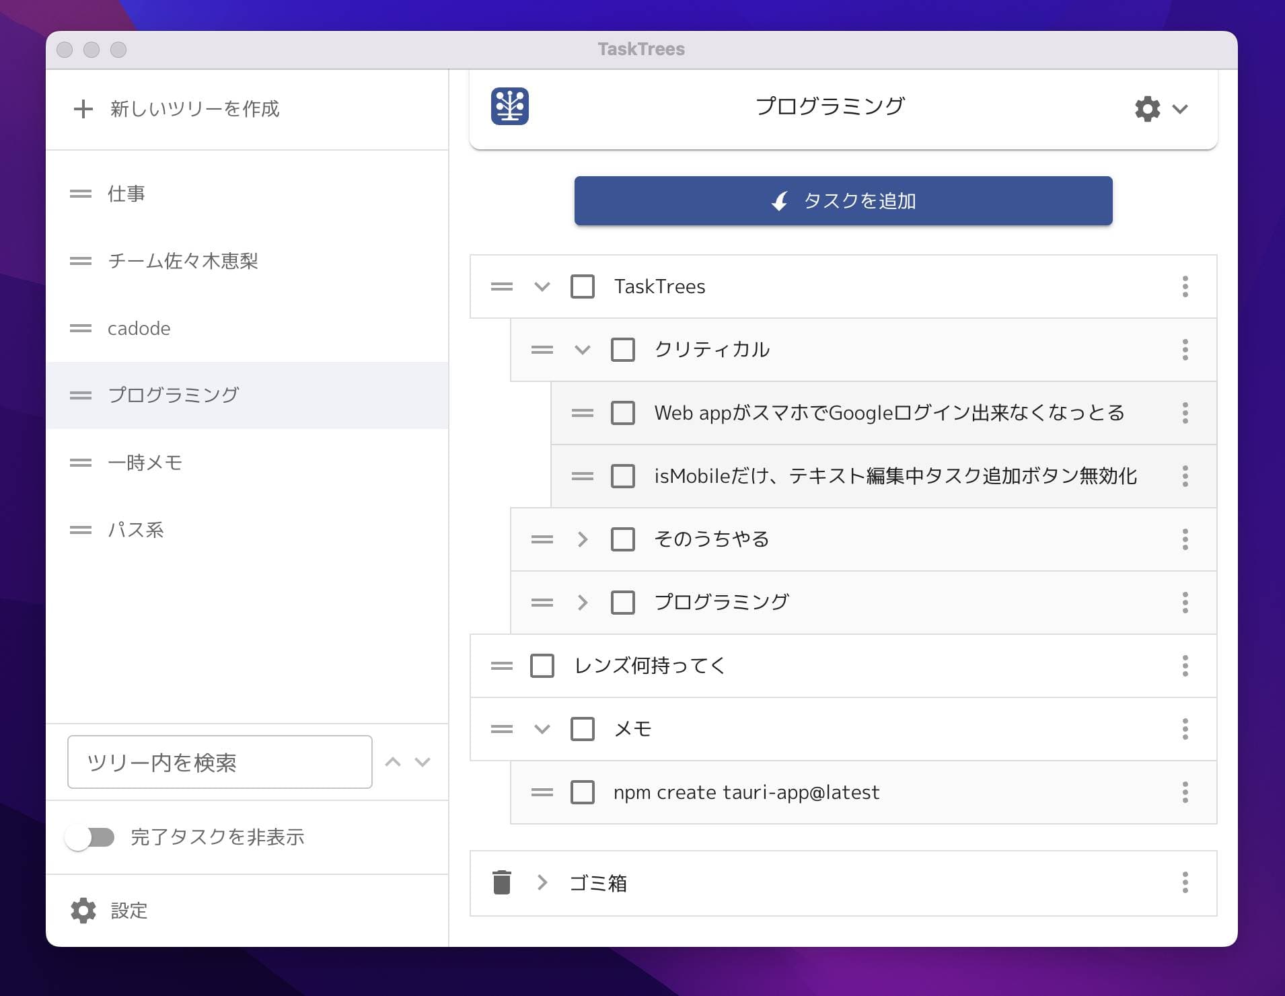Select the 仕事 tree in sidebar
1285x996 pixels.
click(126, 194)
